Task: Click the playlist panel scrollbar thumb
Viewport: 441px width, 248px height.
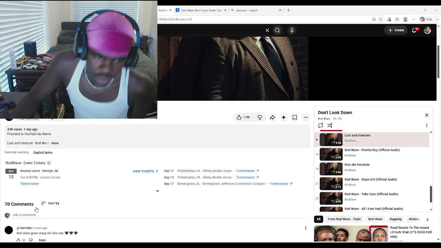Action: tap(431, 194)
